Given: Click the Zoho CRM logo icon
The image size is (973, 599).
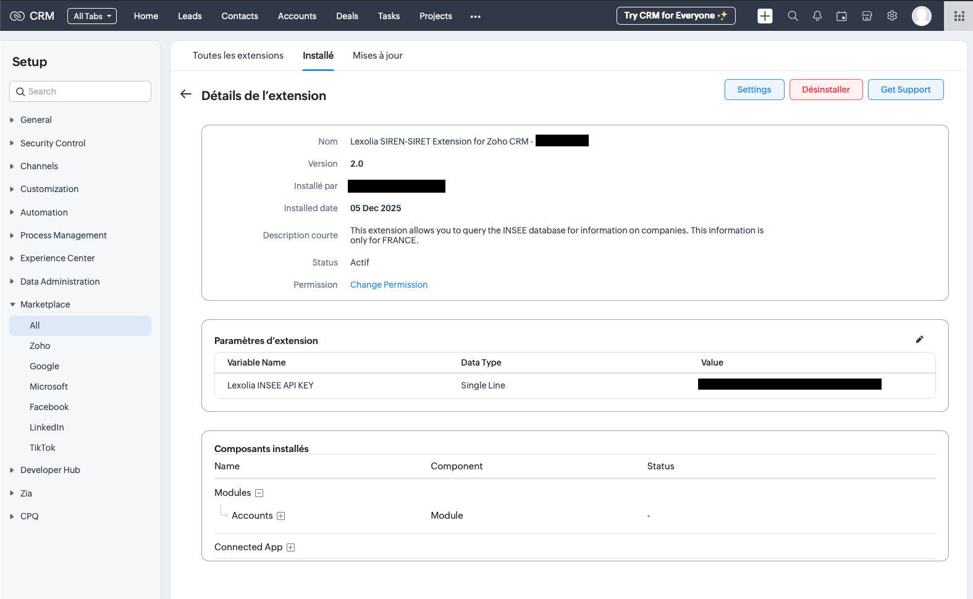Looking at the screenshot, I should [x=17, y=16].
